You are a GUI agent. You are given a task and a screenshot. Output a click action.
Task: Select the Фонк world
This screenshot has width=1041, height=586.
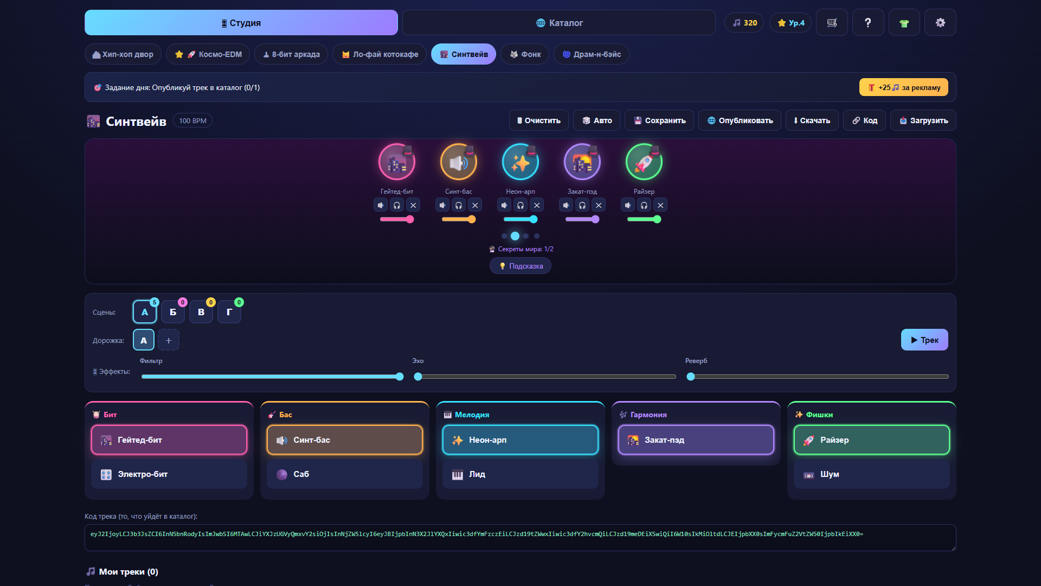525,54
